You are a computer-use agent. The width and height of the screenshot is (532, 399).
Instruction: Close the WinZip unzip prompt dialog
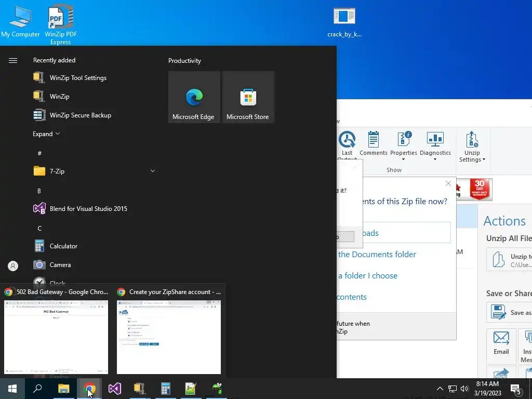pos(448,183)
